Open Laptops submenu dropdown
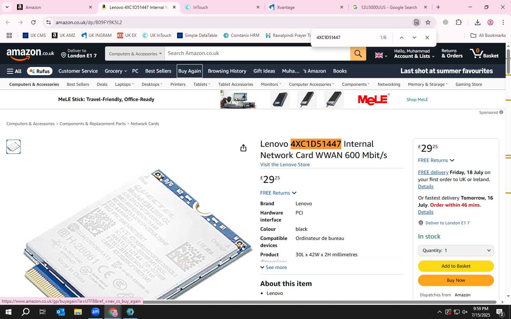The width and height of the screenshot is (511, 319). click(x=124, y=84)
